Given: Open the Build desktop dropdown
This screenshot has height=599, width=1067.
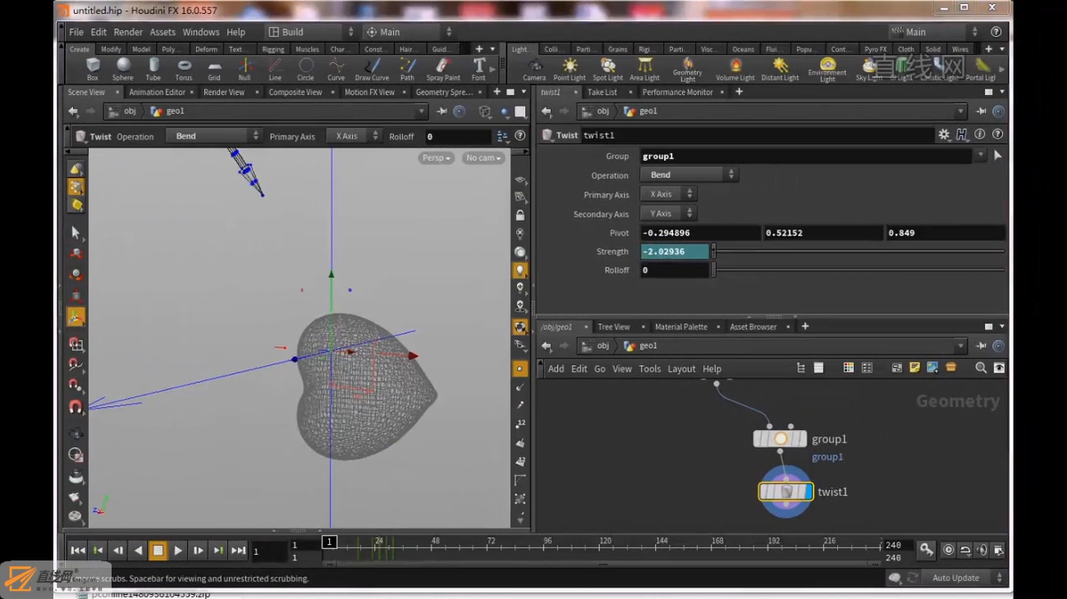Looking at the screenshot, I should pos(310,32).
